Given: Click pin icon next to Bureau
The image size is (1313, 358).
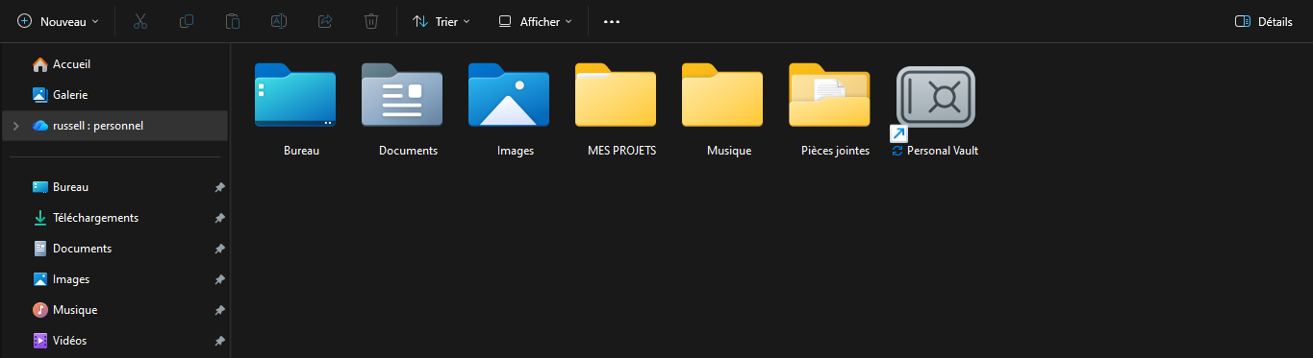Looking at the screenshot, I should pos(219,187).
